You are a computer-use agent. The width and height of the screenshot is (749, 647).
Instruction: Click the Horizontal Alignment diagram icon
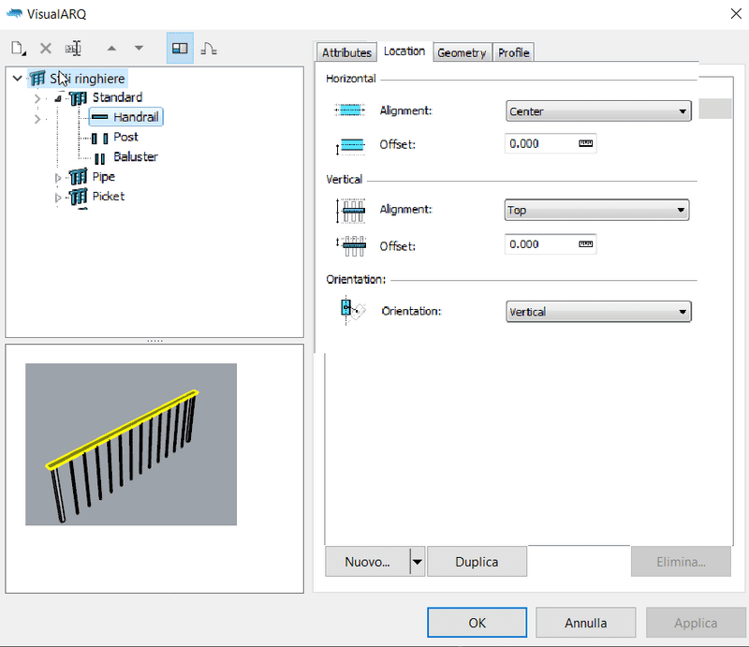click(x=350, y=110)
